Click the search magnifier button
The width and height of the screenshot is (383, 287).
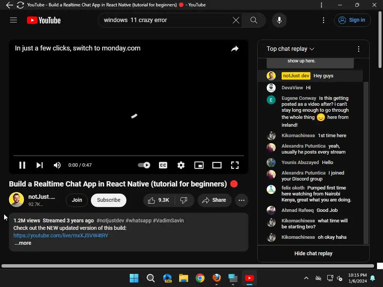tap(254, 20)
